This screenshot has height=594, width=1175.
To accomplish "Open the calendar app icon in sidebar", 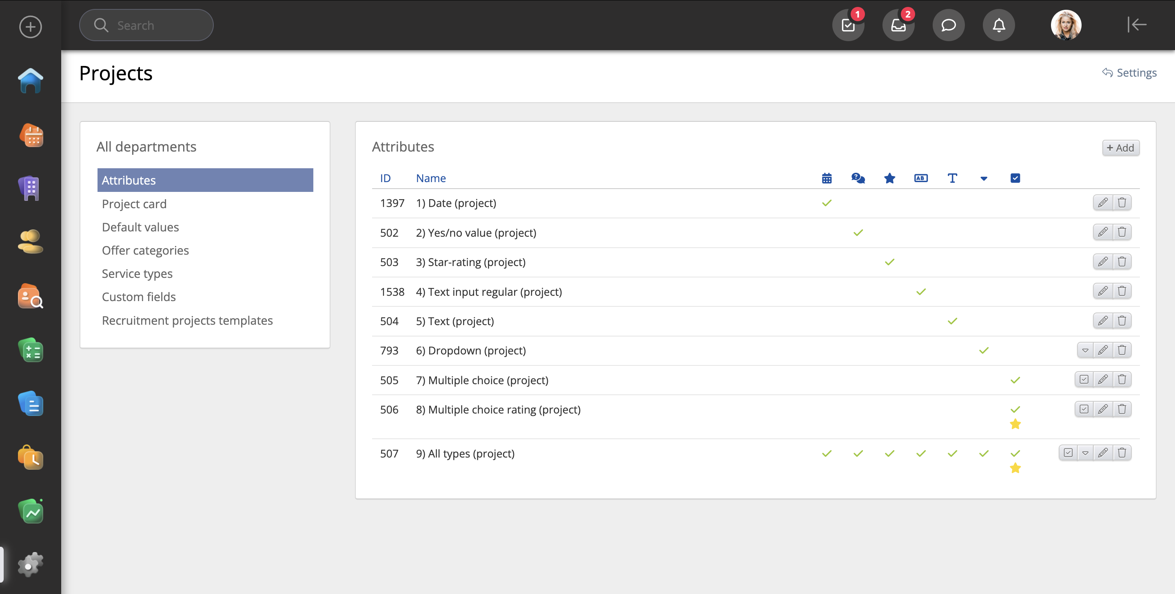I will (x=31, y=135).
